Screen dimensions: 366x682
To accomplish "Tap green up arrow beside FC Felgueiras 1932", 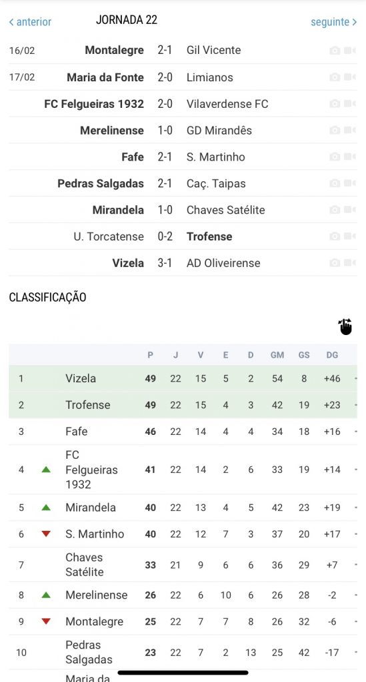I will [46, 470].
